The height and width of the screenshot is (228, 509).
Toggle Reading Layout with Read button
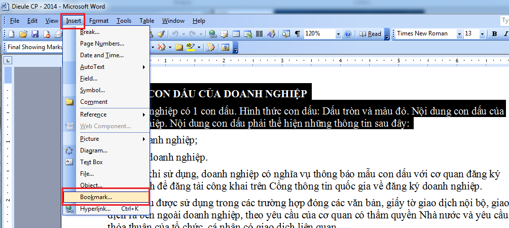click(x=371, y=34)
